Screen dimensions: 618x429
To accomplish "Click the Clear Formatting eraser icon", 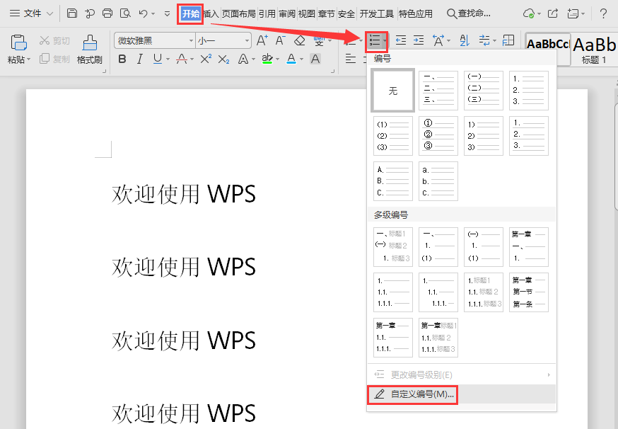I will click(x=300, y=40).
